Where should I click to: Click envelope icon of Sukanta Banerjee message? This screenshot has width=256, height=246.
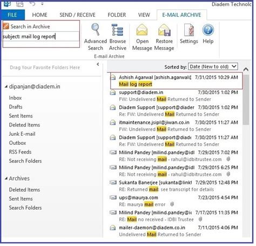coord(113,182)
